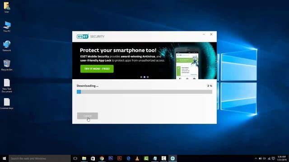
Task: Select the New Text Document file icon
Action: (x=7, y=86)
